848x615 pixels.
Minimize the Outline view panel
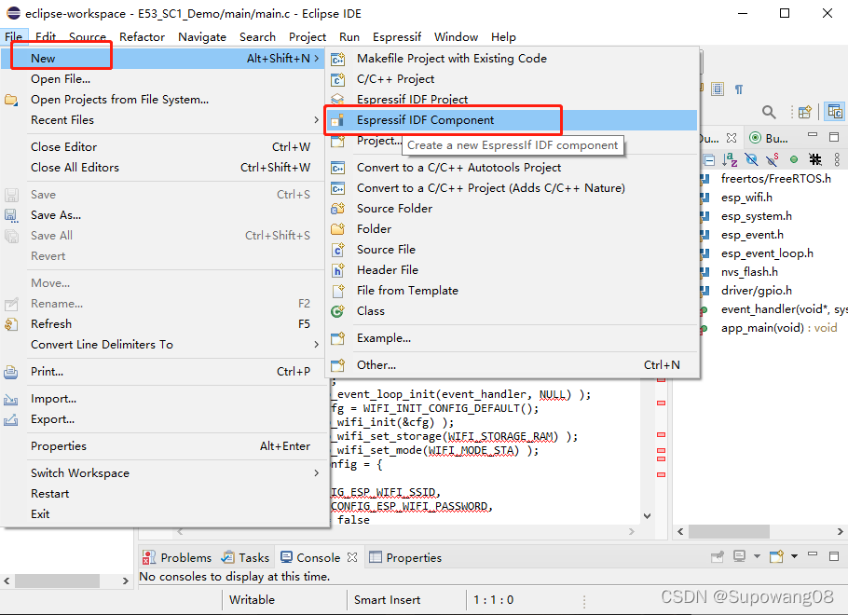tap(813, 135)
